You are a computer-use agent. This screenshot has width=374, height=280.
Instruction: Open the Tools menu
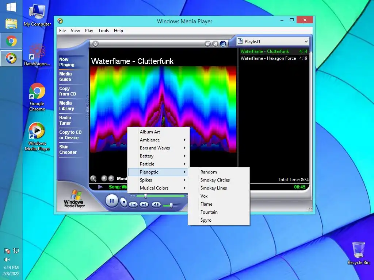(x=103, y=31)
